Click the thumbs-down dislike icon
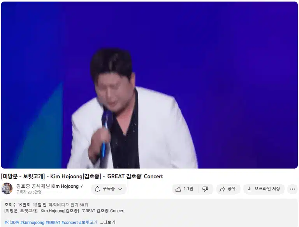 (205, 189)
